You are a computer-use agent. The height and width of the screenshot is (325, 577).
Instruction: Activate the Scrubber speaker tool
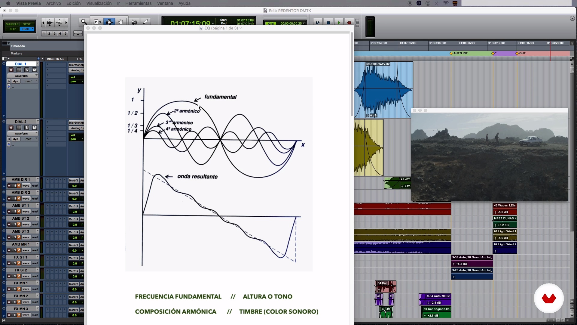(x=134, y=22)
